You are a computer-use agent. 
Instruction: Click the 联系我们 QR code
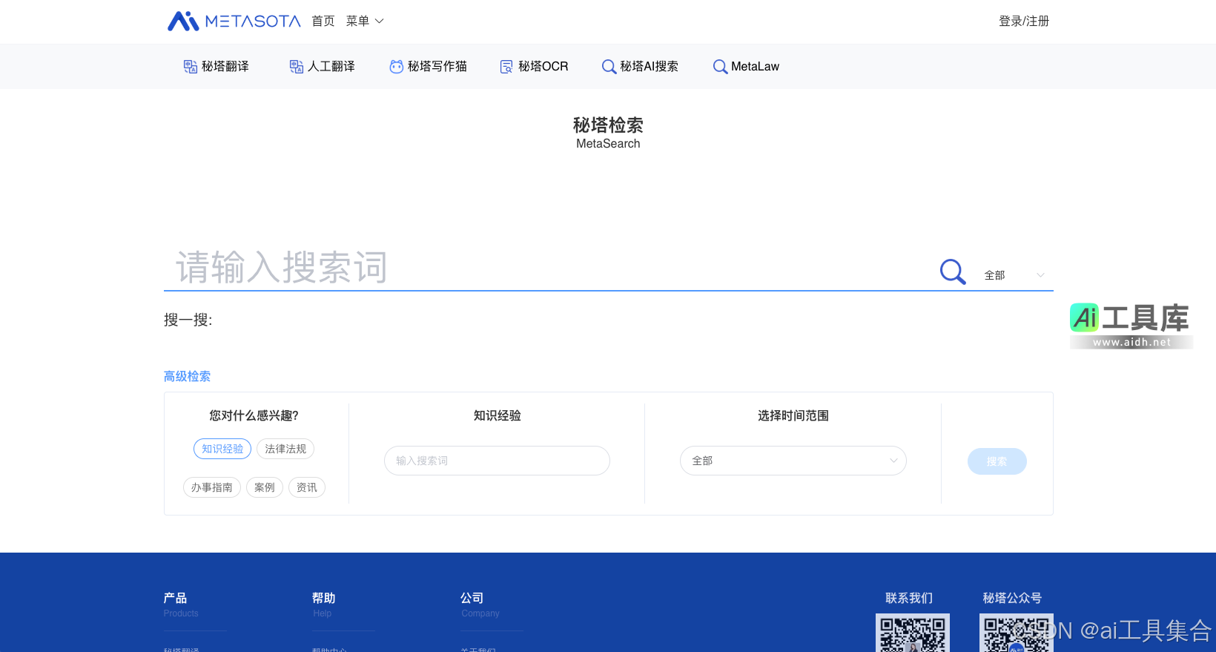[913, 633]
